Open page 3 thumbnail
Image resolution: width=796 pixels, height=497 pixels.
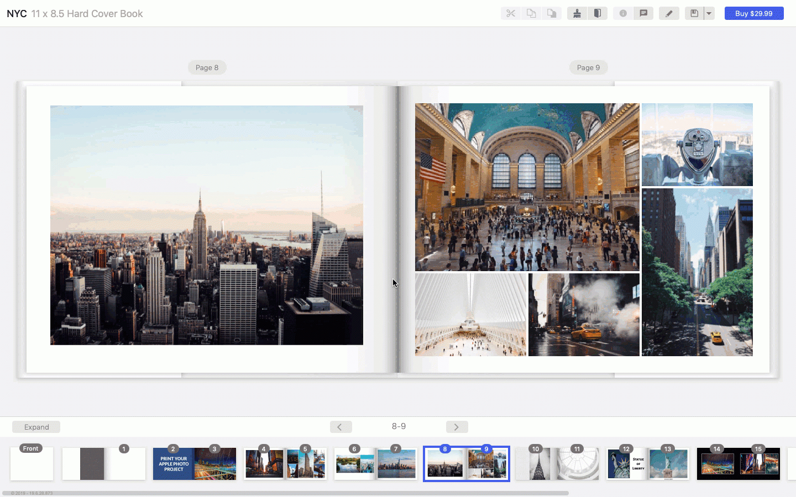click(216, 463)
